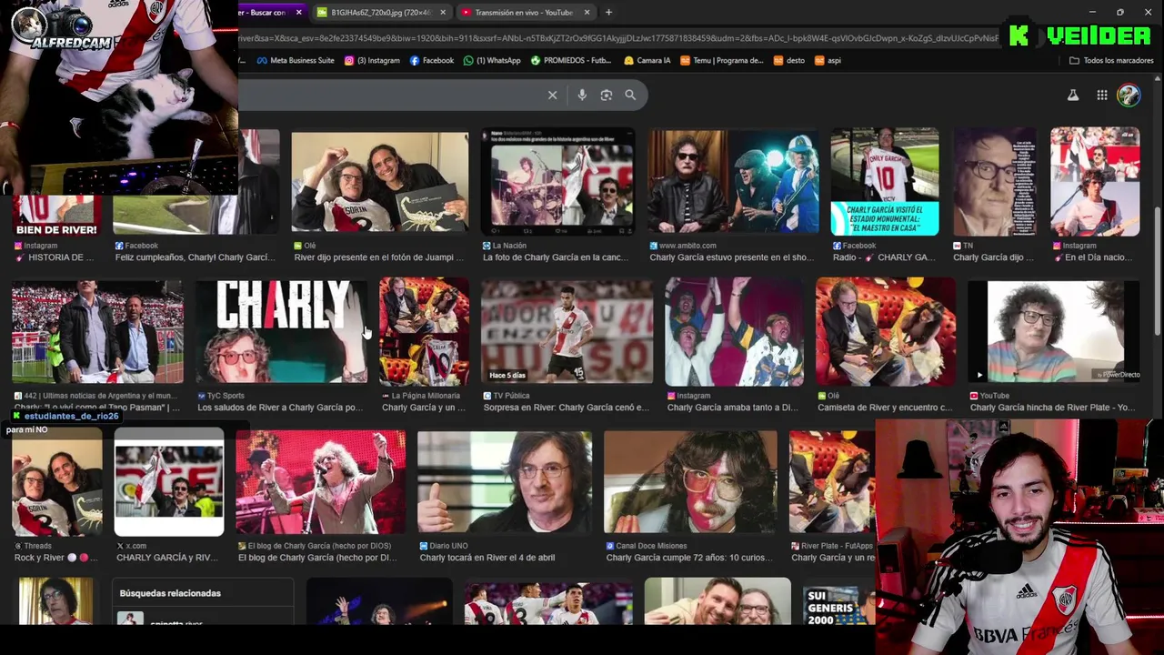This screenshot has width=1164, height=655.
Task: Open Instagram 'HISTORIA DE ...' result
Action: (55, 257)
